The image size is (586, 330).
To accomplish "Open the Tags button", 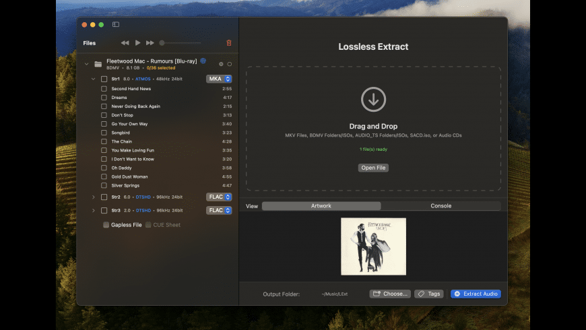I will tap(428, 294).
